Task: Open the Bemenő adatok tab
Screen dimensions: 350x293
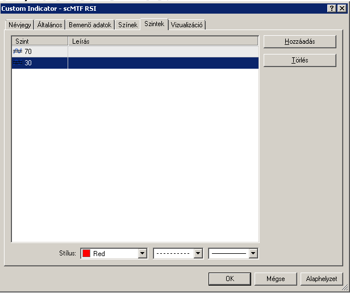Action: coord(90,25)
